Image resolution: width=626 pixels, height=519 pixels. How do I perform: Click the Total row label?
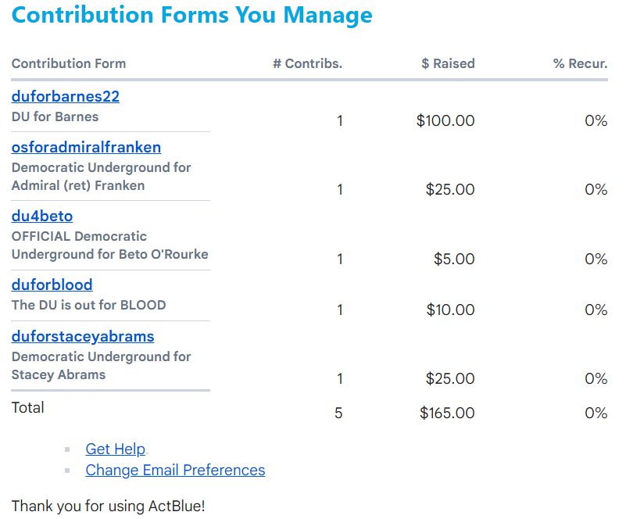click(x=28, y=408)
